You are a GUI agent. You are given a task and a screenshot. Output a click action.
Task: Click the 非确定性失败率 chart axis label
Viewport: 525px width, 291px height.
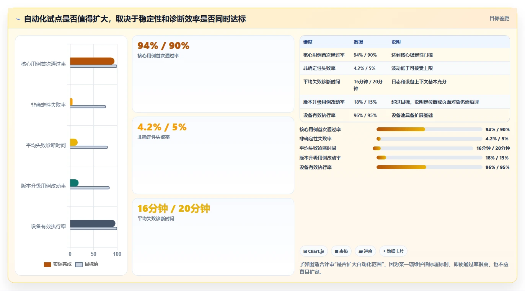[48, 105]
